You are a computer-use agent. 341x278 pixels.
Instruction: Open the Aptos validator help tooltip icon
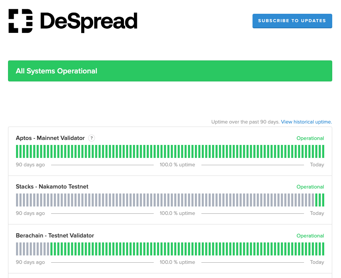coord(92,138)
